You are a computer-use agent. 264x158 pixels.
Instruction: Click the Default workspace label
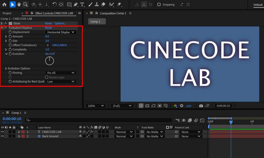click(x=258, y=5)
